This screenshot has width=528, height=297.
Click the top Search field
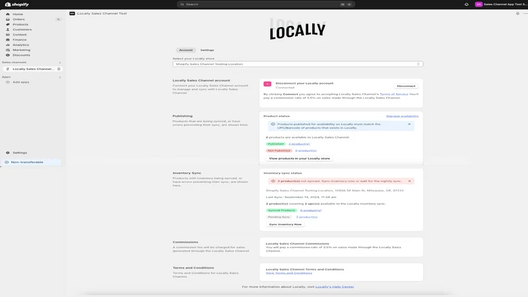click(x=266, y=5)
